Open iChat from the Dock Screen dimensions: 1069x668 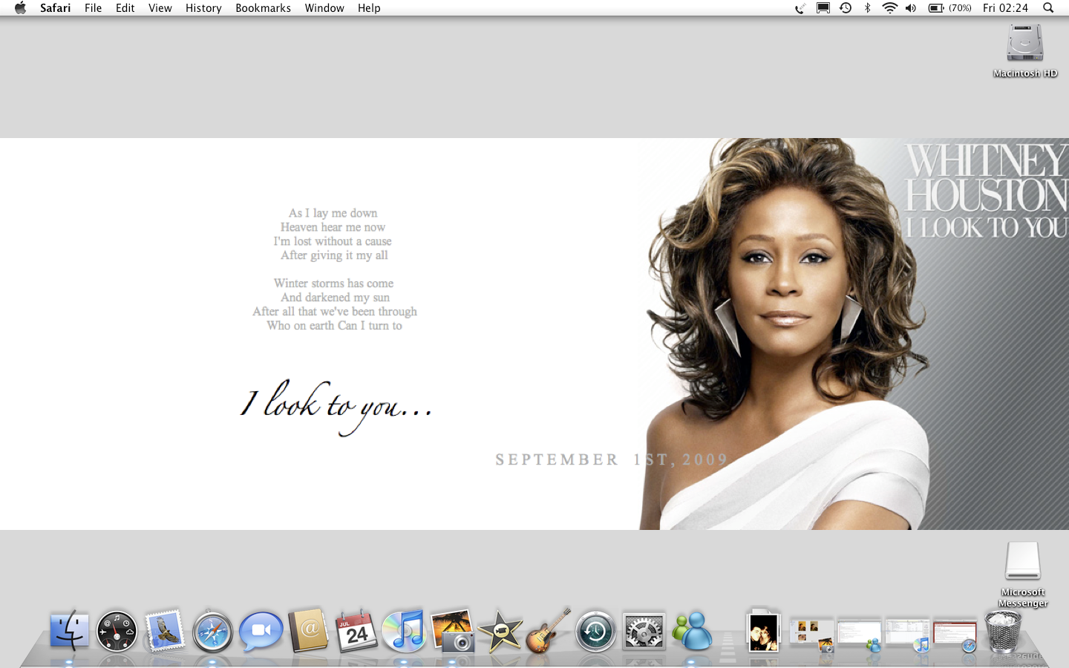point(261,632)
